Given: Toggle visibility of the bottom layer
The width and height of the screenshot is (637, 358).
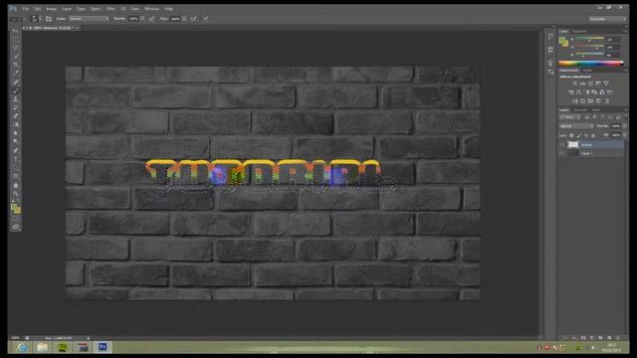Looking at the screenshot, I should click(x=562, y=153).
